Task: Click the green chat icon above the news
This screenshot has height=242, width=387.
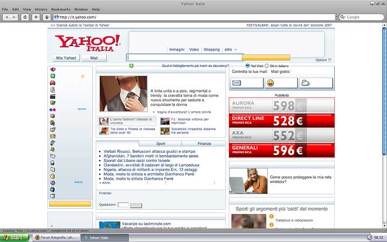Action: pyautogui.click(x=131, y=66)
